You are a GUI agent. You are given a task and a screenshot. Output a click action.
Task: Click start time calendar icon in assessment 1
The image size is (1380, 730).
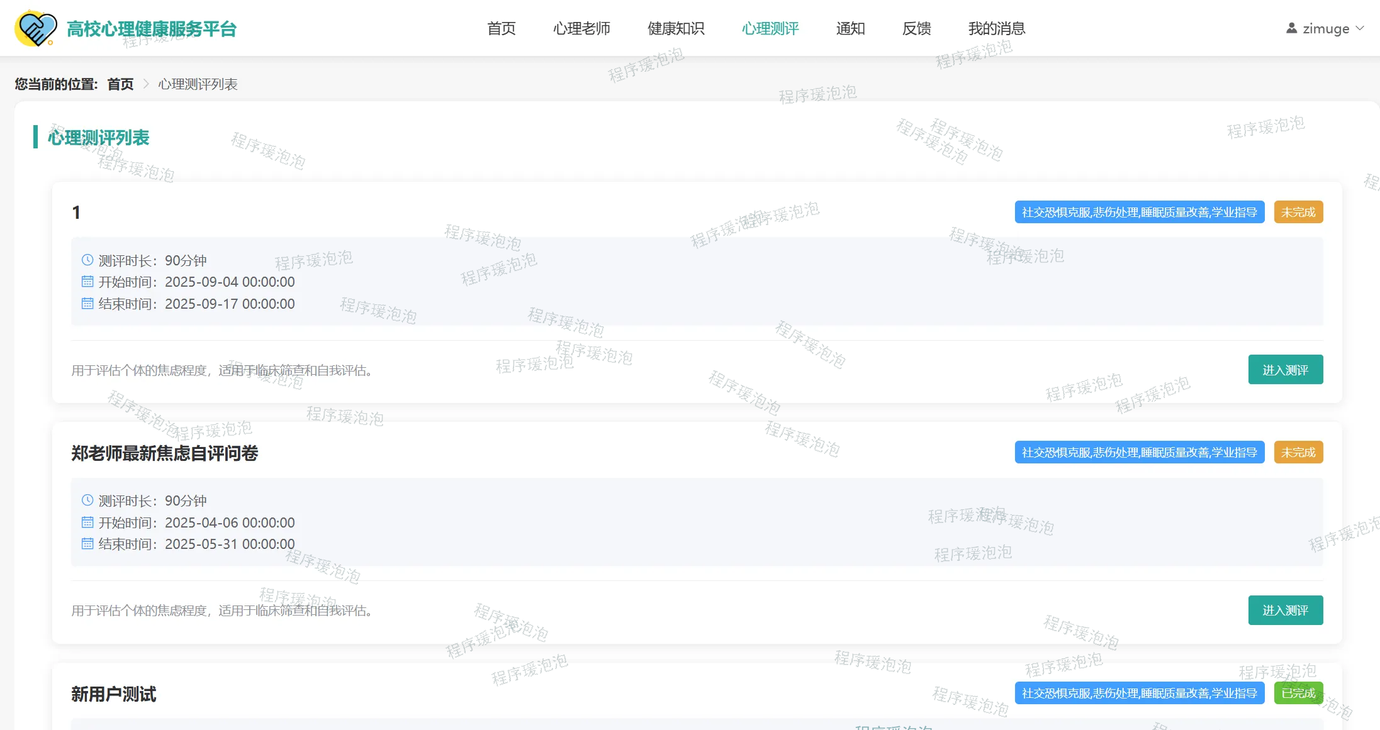87,281
